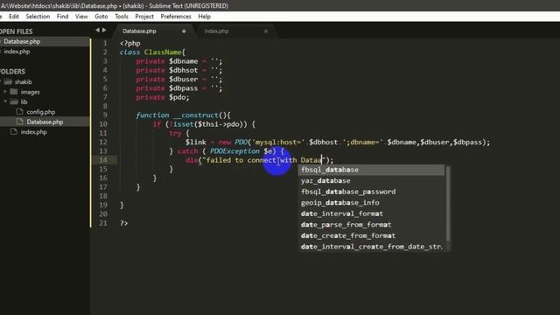Viewport: 560px width, 315px height.
Task: Select Database.php under Open Files
Action: 22,41
